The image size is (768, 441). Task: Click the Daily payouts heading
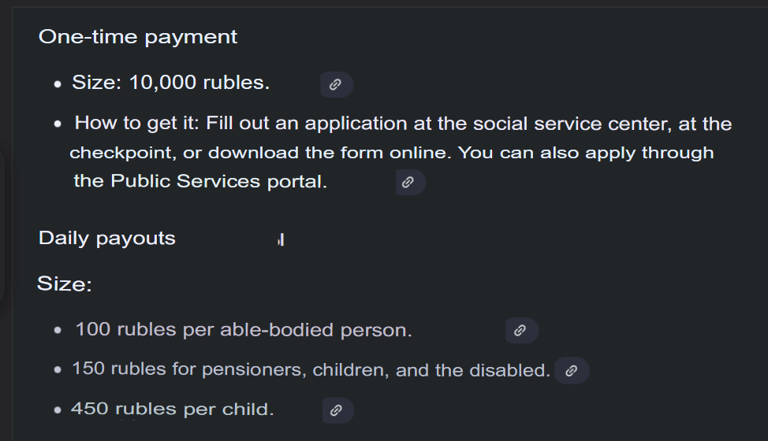click(107, 238)
